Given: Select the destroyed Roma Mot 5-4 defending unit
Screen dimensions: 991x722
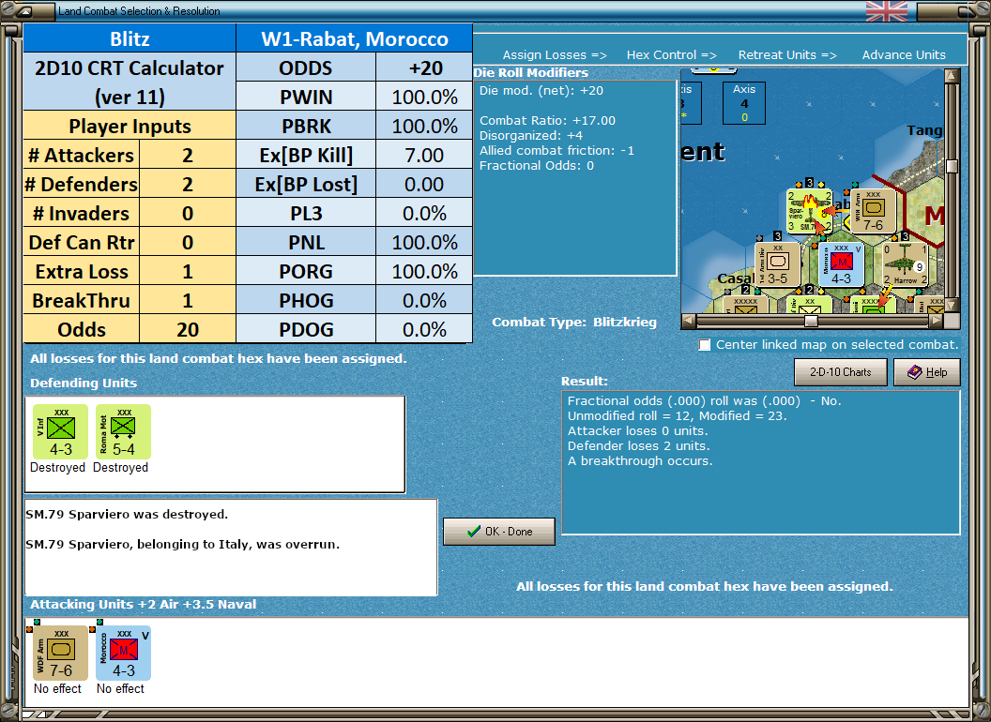Looking at the screenshot, I should coord(123,432).
